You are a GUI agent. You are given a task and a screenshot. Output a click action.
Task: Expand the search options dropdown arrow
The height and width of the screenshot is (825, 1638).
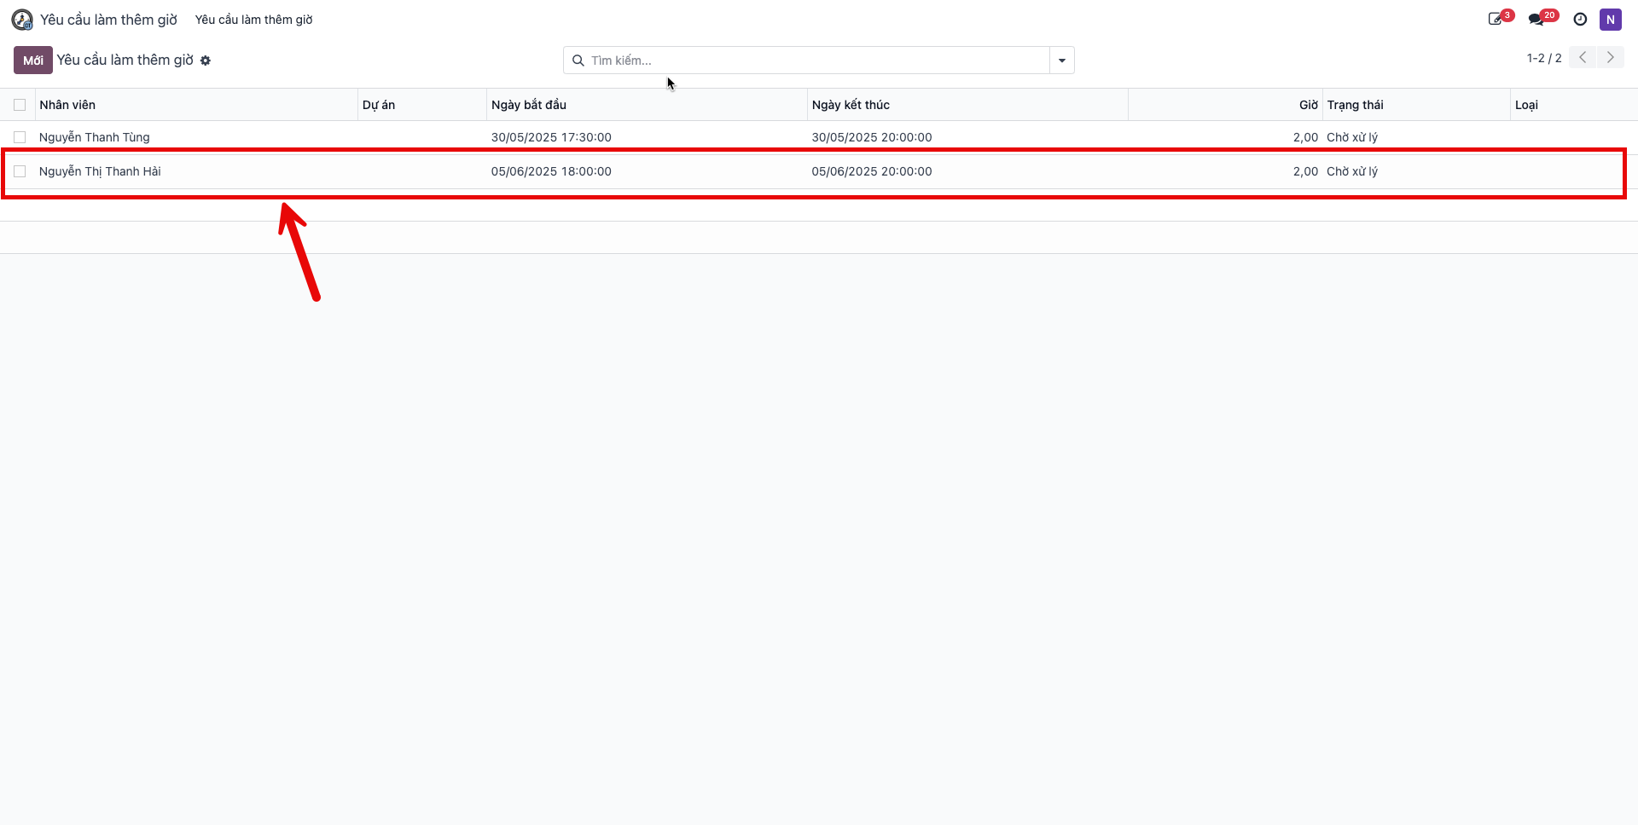point(1062,61)
